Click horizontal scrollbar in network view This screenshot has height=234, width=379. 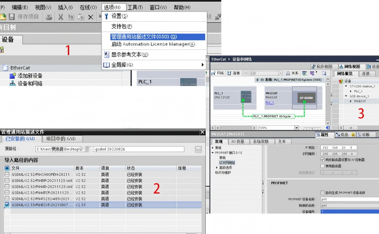coord(234,128)
